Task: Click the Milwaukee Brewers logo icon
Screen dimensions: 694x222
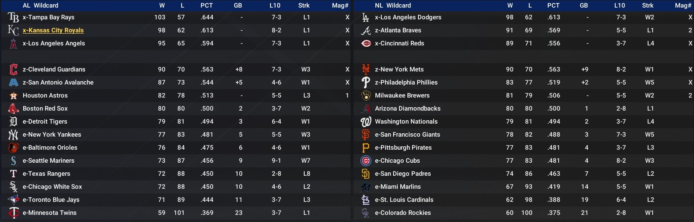Action: [366, 95]
